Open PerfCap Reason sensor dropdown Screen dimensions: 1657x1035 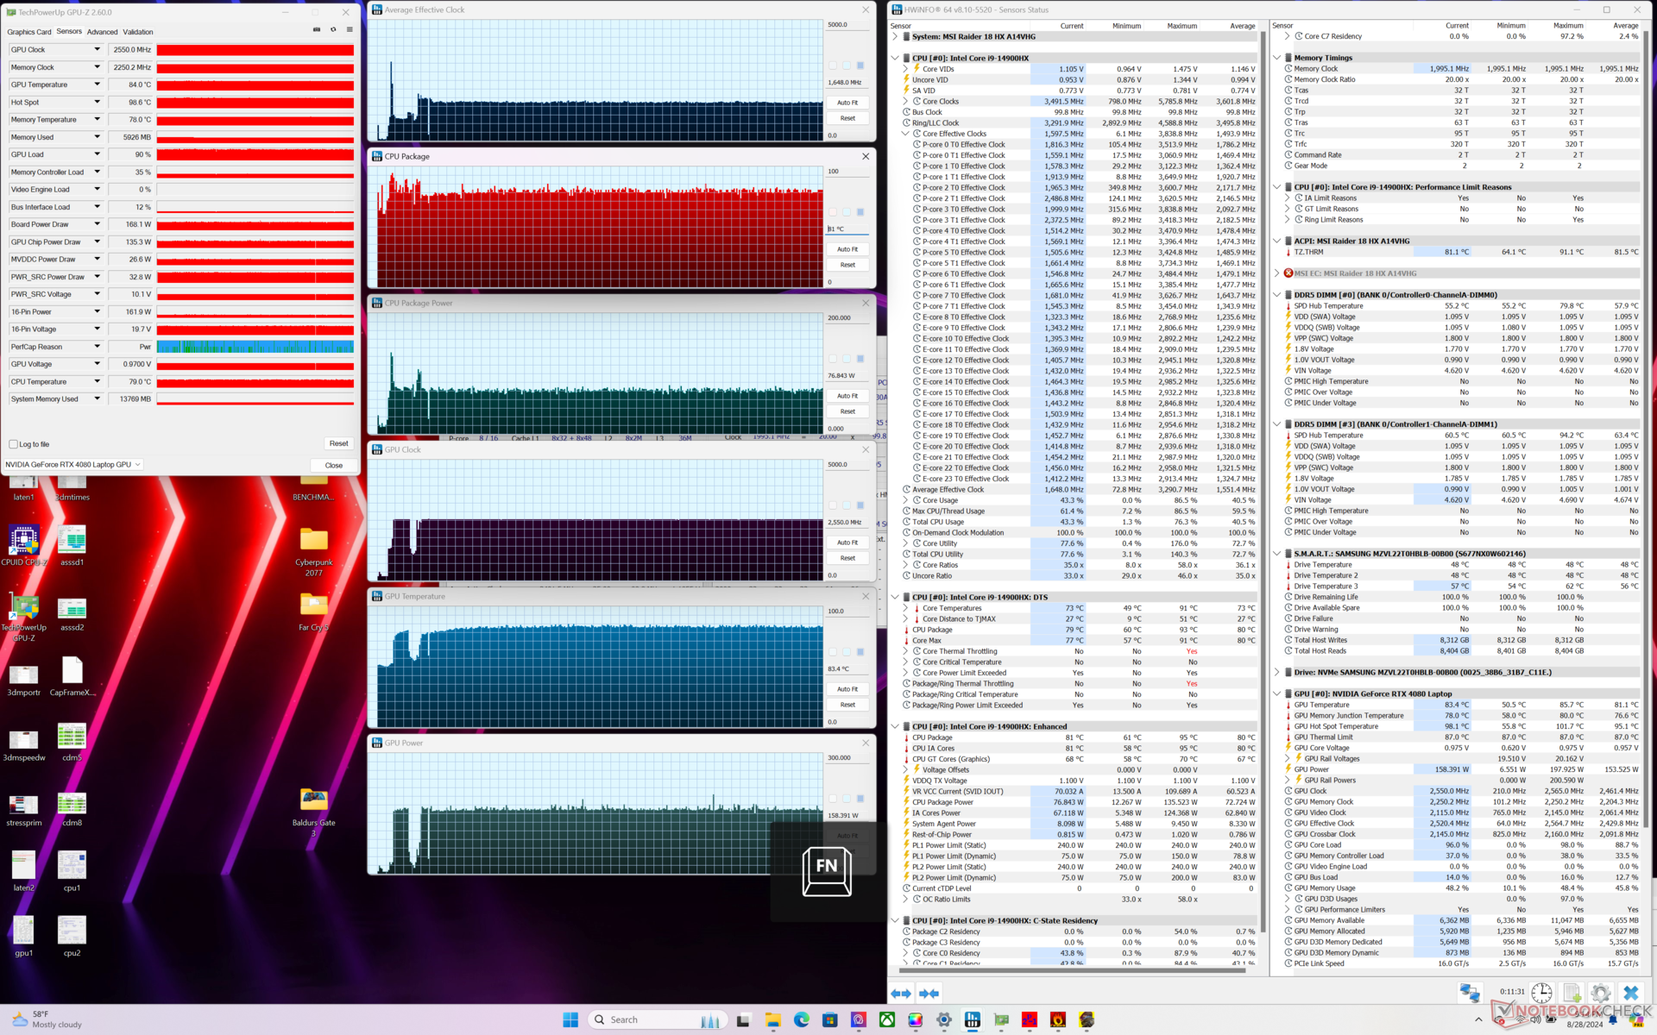pyautogui.click(x=97, y=347)
